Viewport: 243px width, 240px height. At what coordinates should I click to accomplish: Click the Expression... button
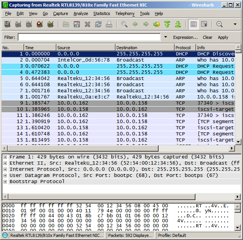click(185, 37)
